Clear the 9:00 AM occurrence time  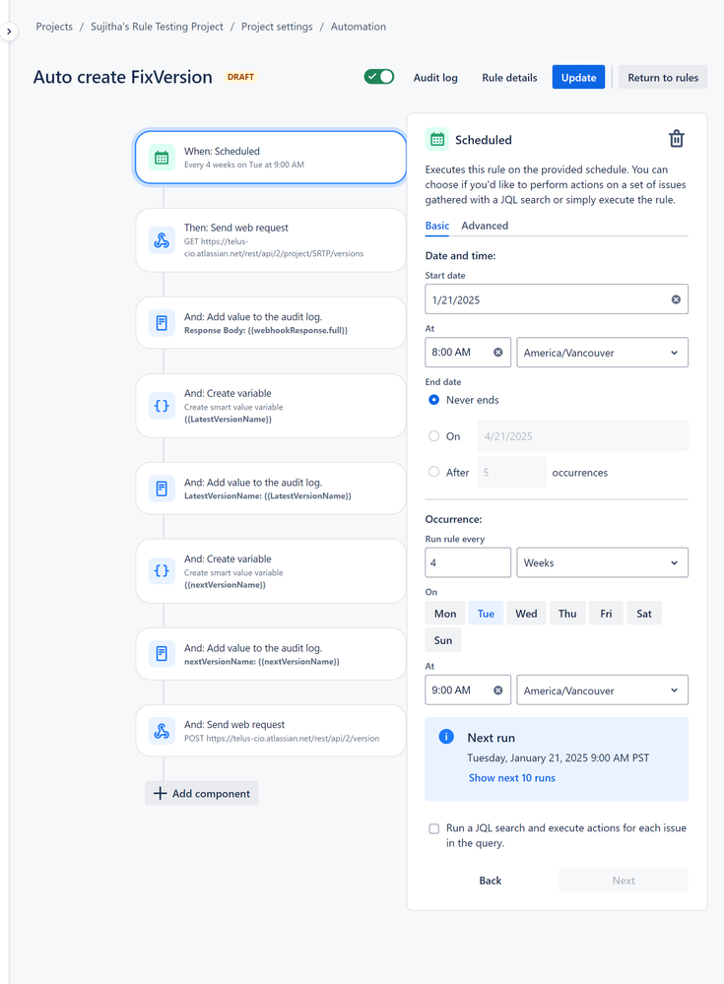(x=497, y=690)
